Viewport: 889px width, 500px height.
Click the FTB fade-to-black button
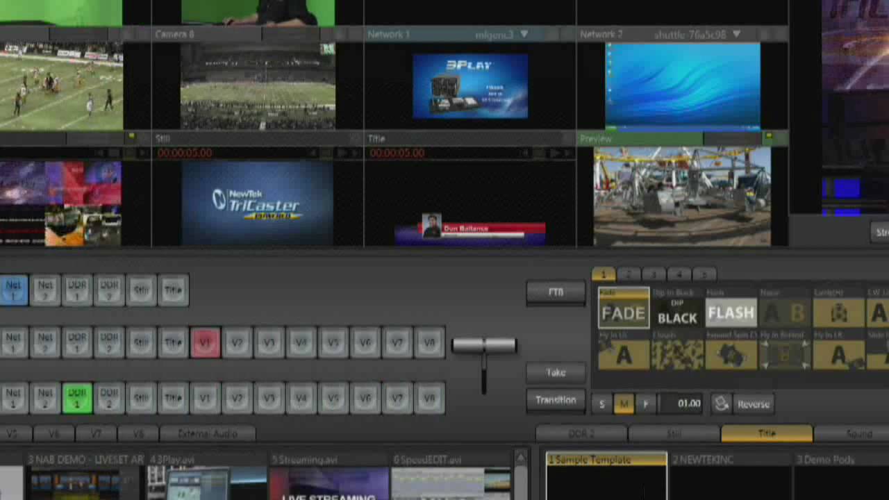point(556,292)
